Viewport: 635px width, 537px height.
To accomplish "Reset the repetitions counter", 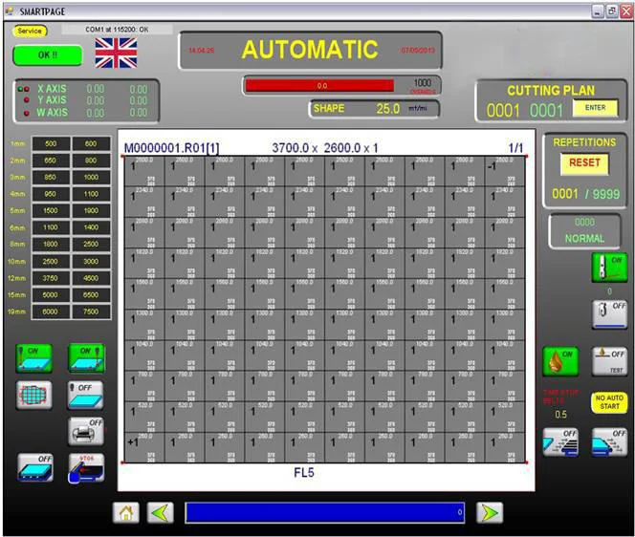I will [584, 163].
